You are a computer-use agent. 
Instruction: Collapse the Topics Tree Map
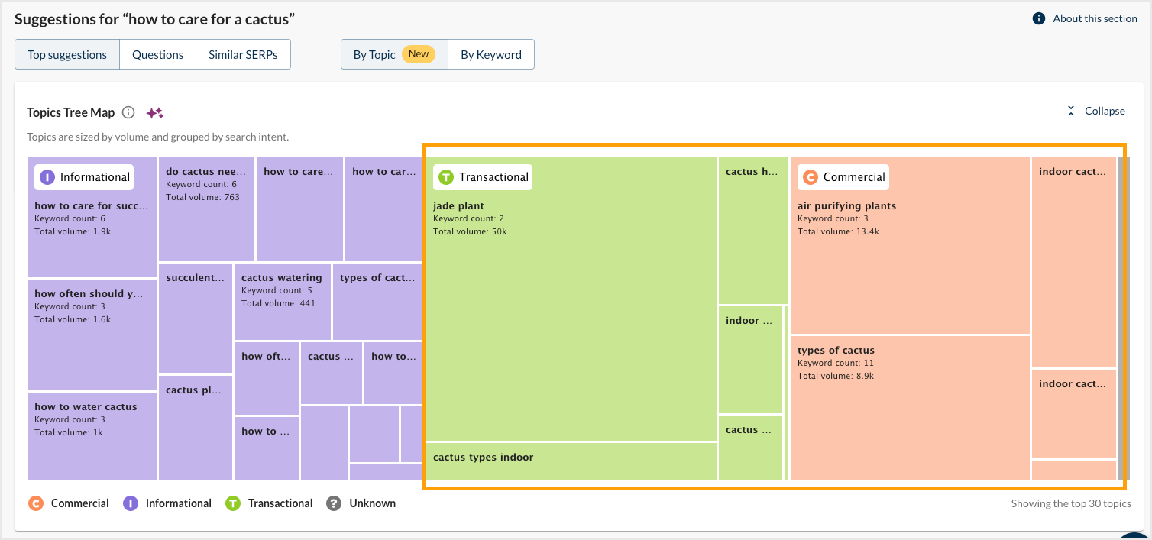coord(1095,111)
